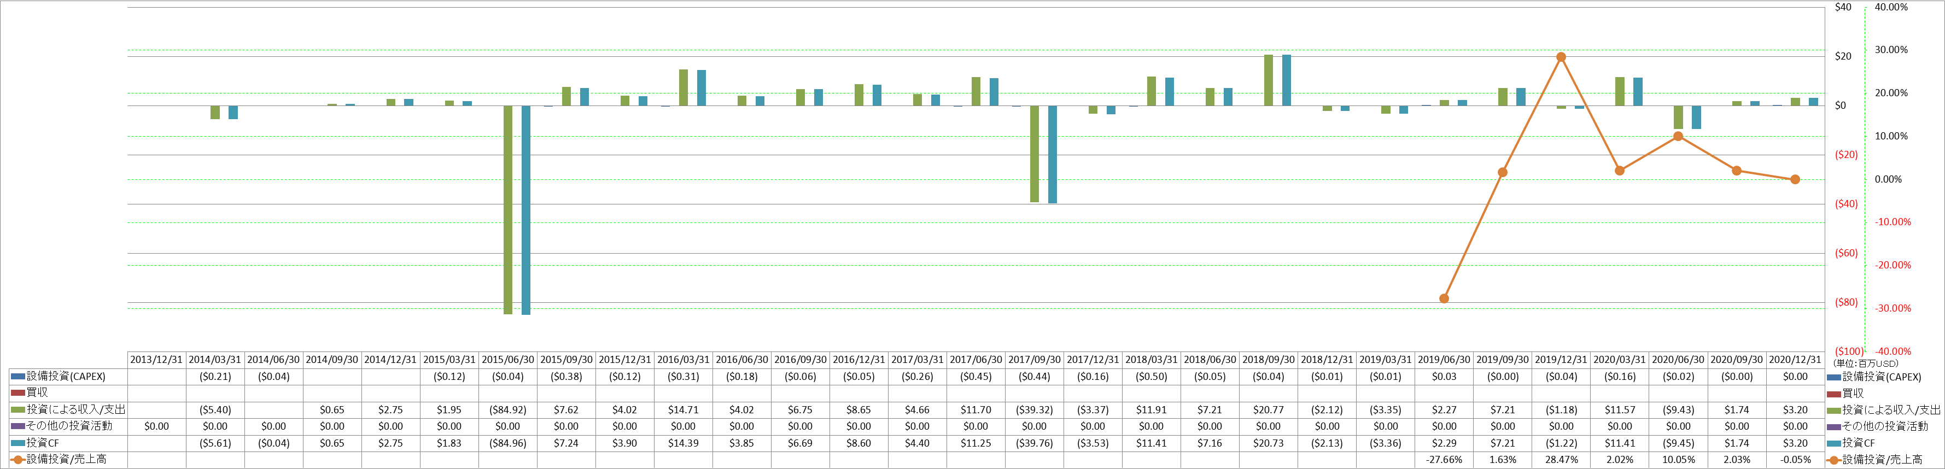
Task: Select the $20.77 table cell
Action: [x=1269, y=410]
